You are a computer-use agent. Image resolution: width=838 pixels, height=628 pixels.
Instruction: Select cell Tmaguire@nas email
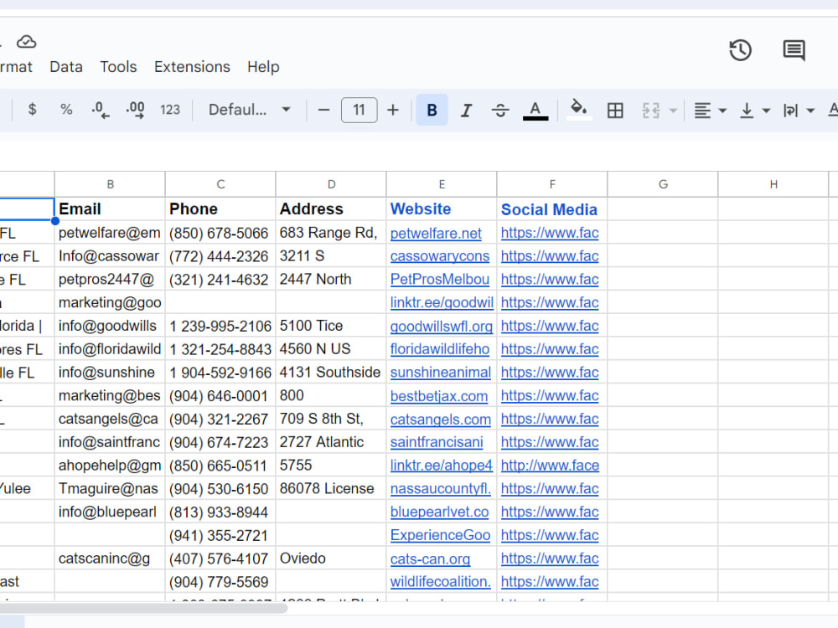[110, 489]
